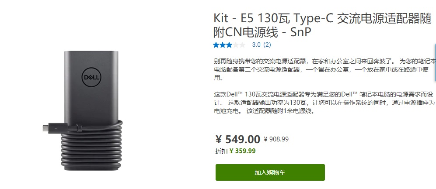Click the crossed-out ¥ 908.99 original price

click(x=276, y=139)
